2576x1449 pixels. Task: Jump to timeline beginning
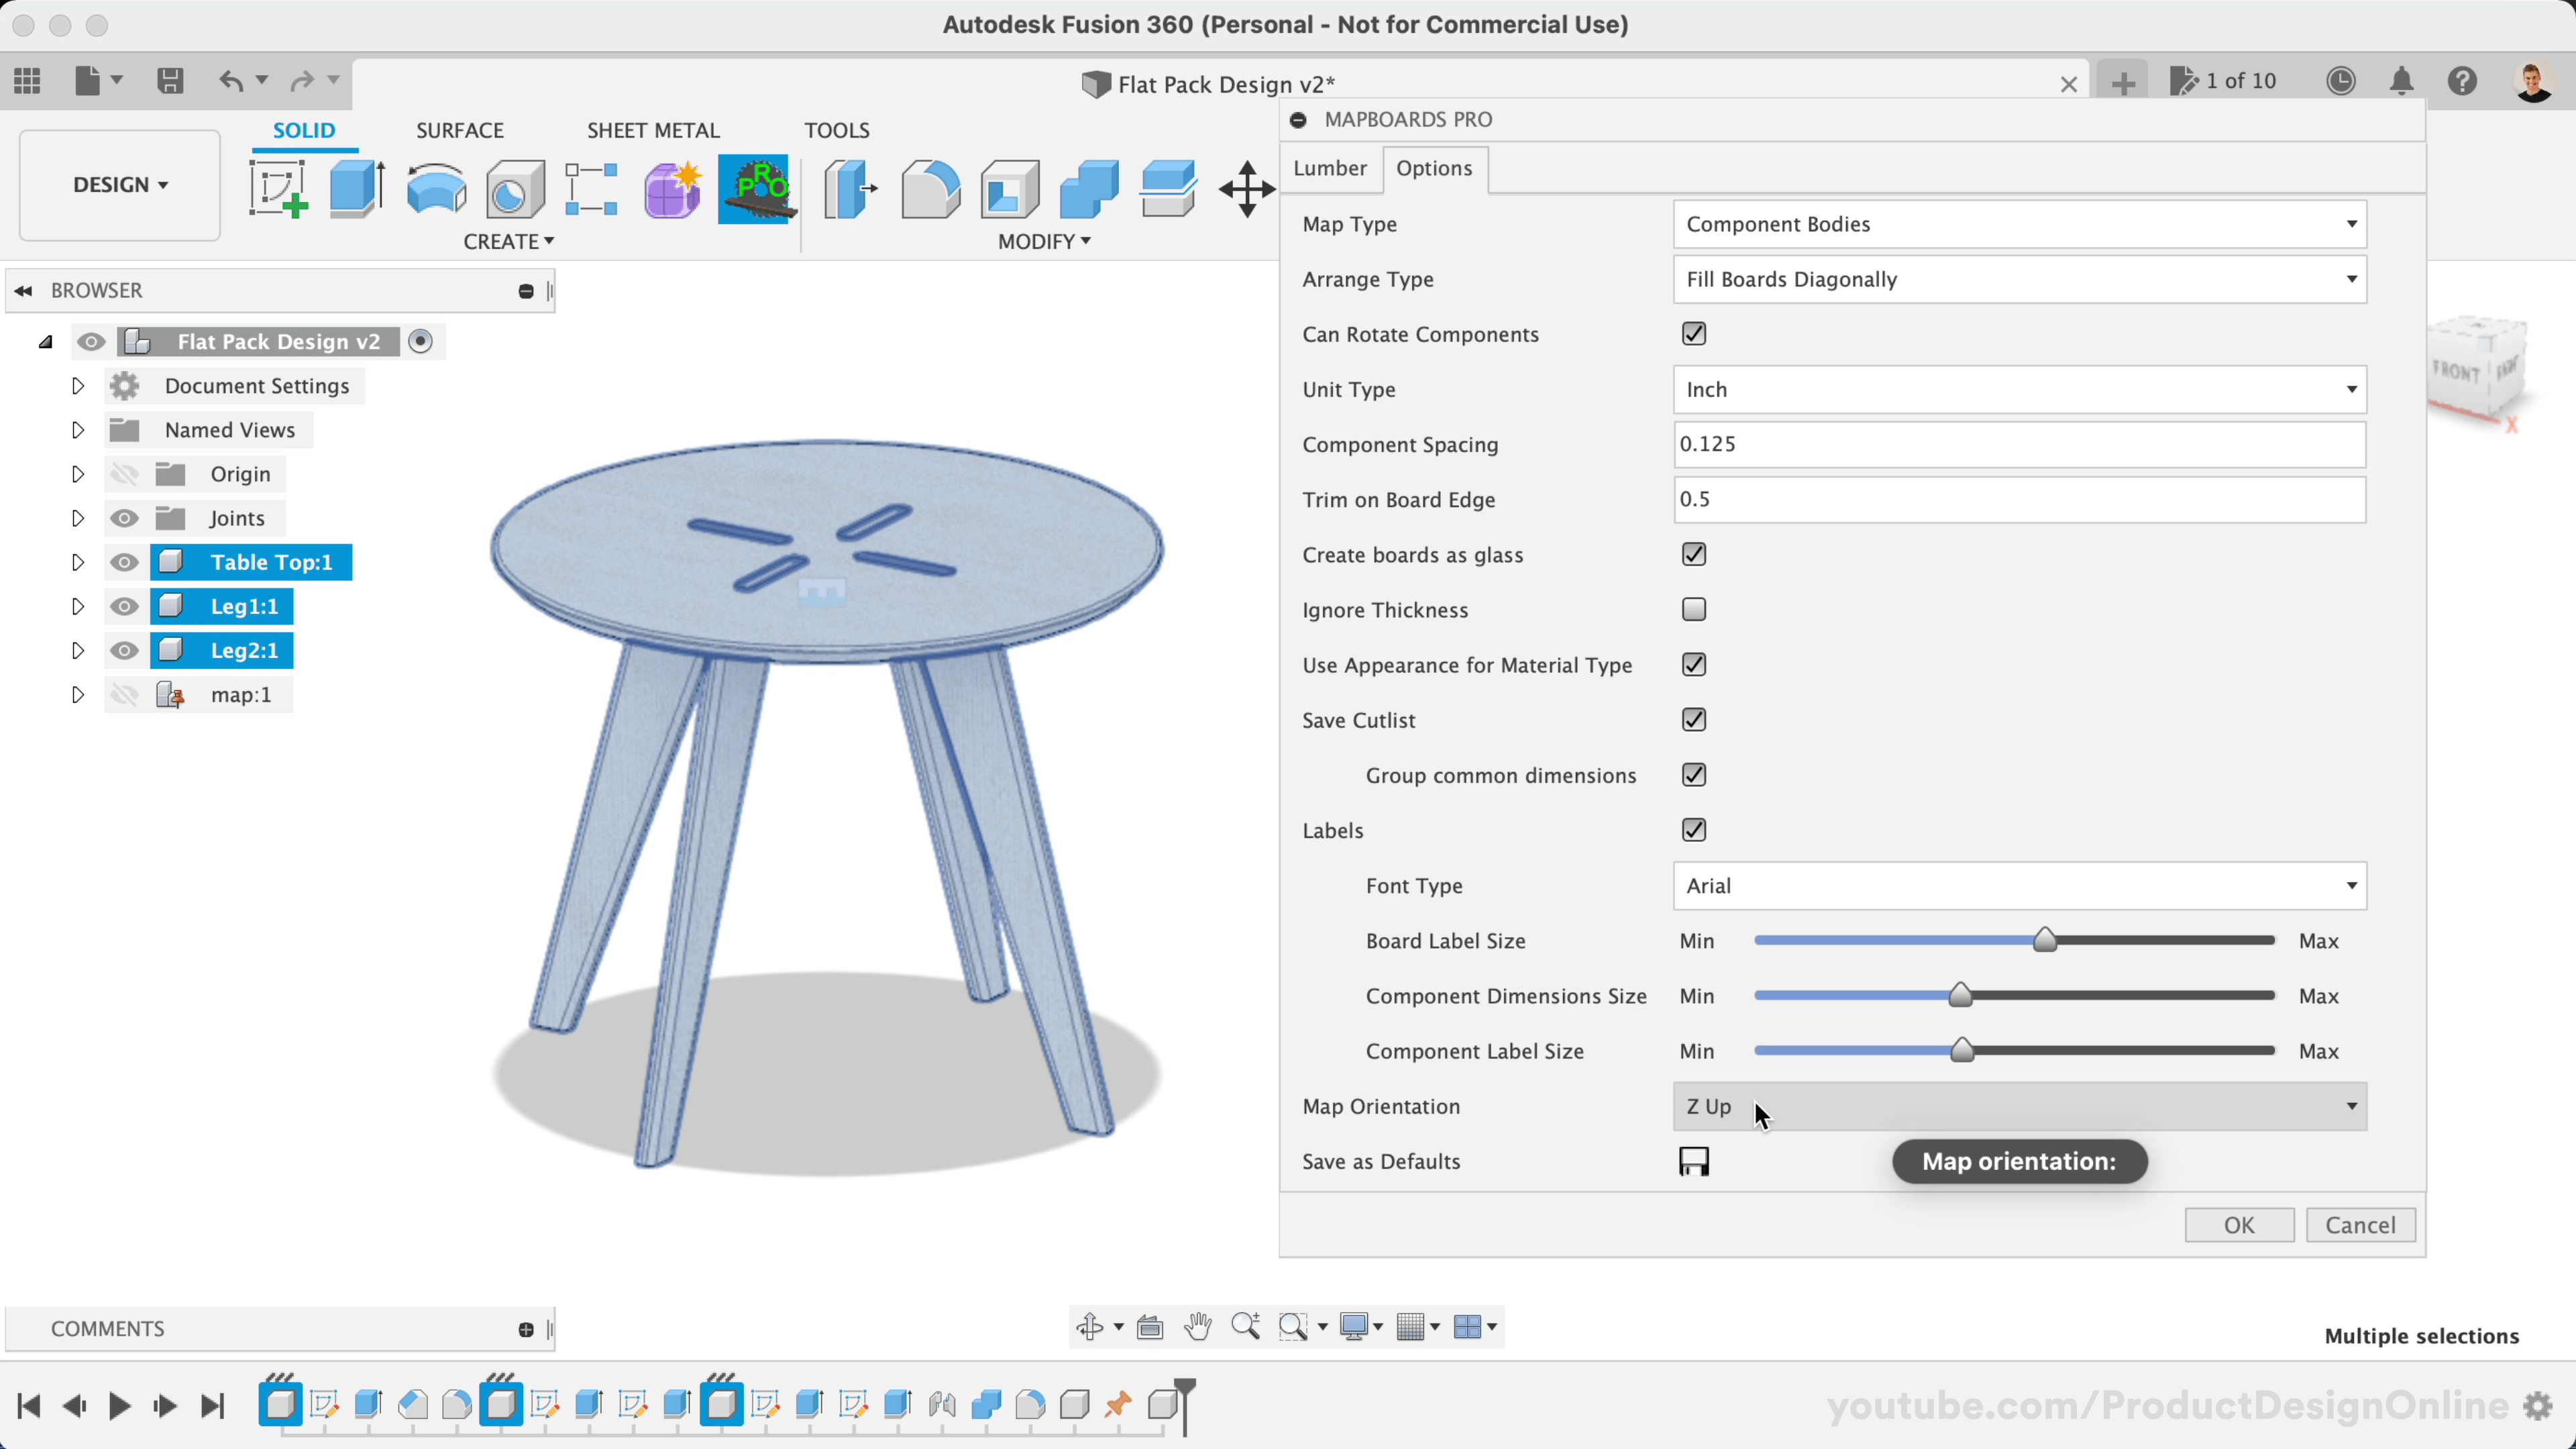(x=28, y=1406)
